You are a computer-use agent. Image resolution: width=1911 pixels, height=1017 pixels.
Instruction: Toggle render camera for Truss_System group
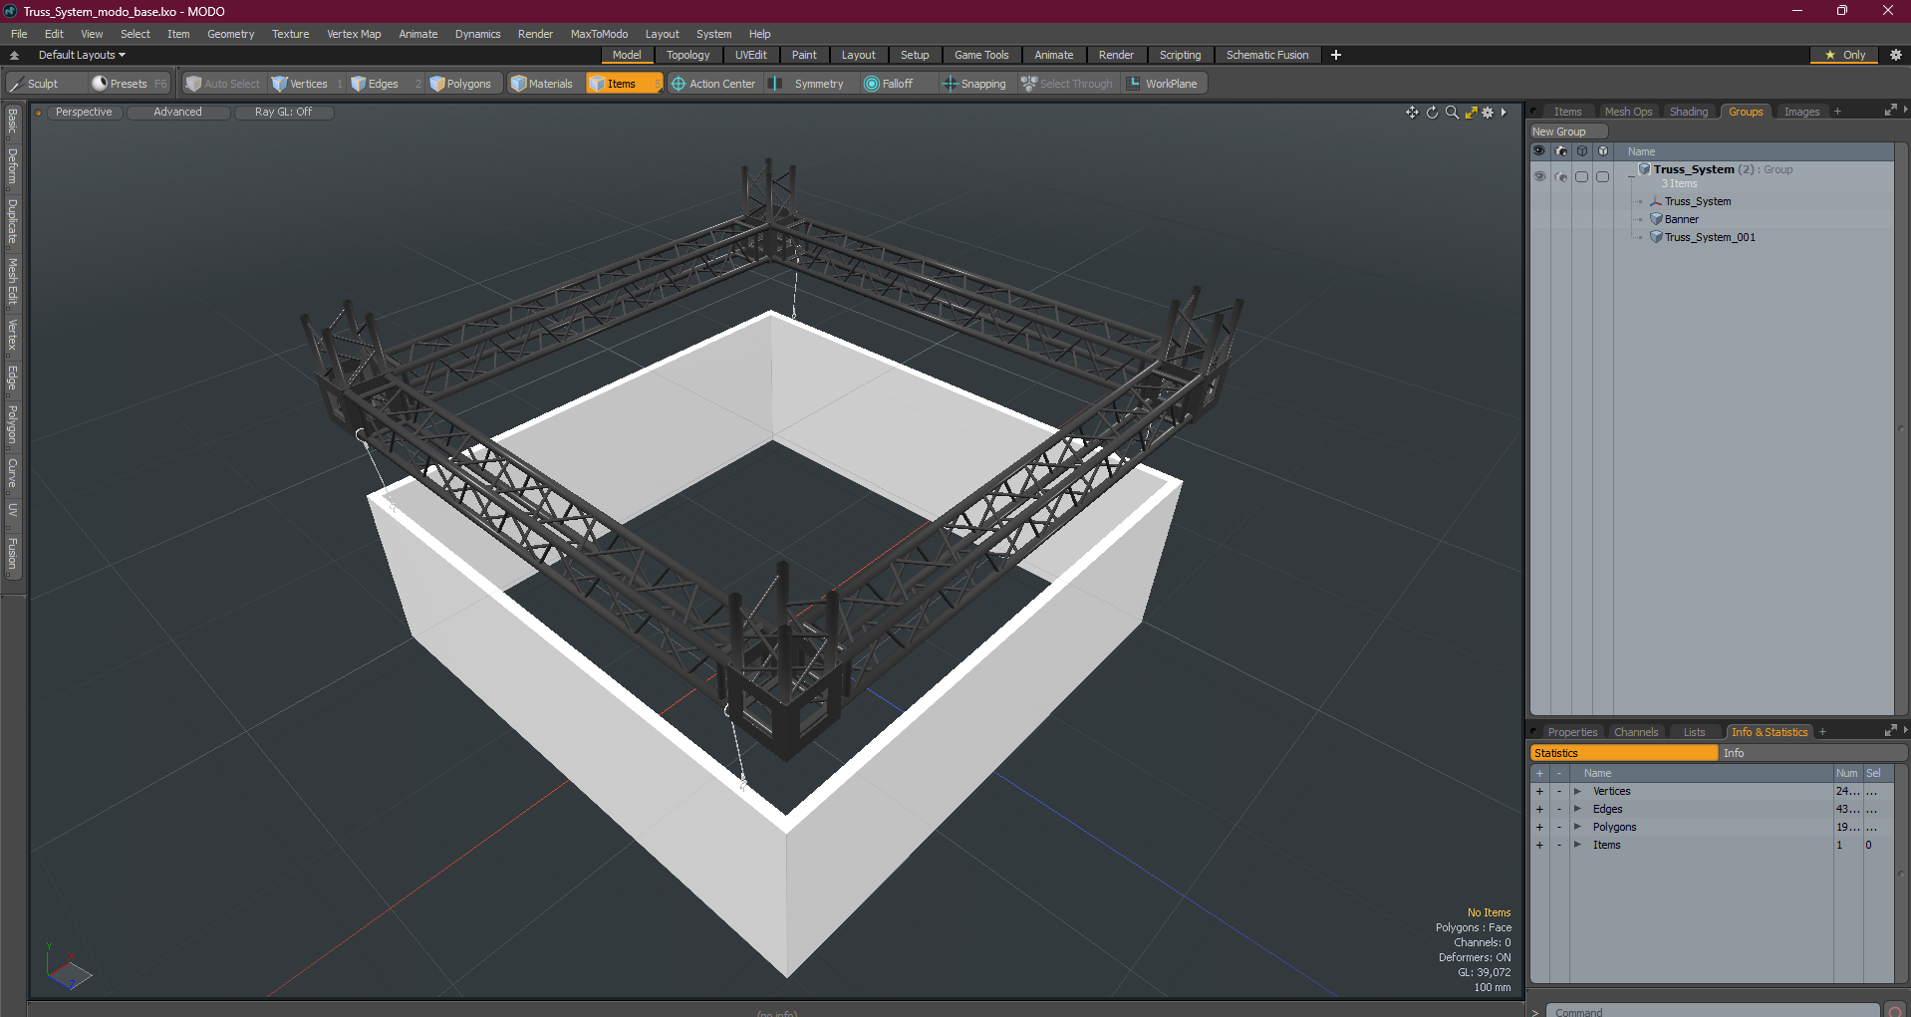click(x=1560, y=176)
